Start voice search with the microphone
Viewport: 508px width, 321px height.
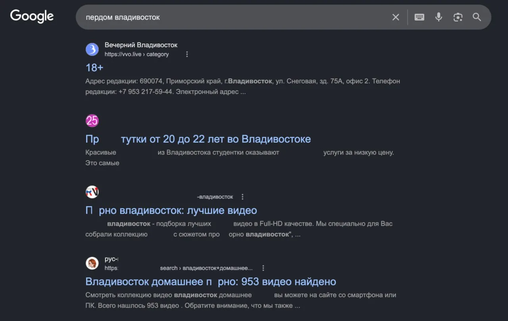pos(439,17)
